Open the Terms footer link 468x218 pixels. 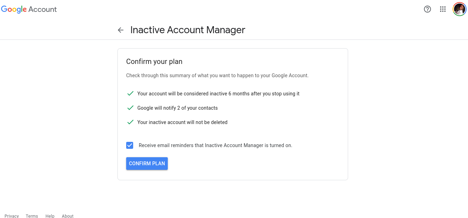32,216
